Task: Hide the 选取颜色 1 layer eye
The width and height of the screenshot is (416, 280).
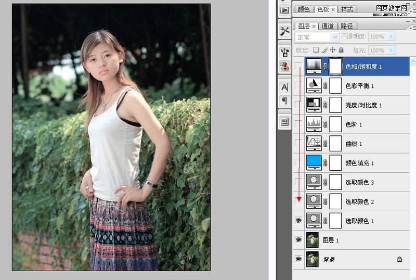Action: pyautogui.click(x=298, y=220)
